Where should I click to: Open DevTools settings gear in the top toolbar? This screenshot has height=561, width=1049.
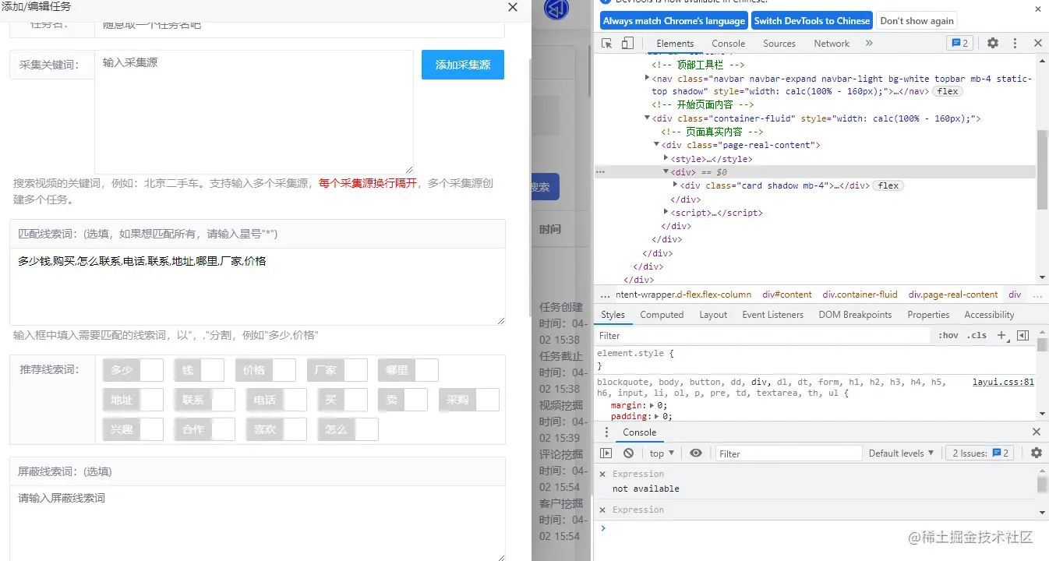[x=993, y=43]
